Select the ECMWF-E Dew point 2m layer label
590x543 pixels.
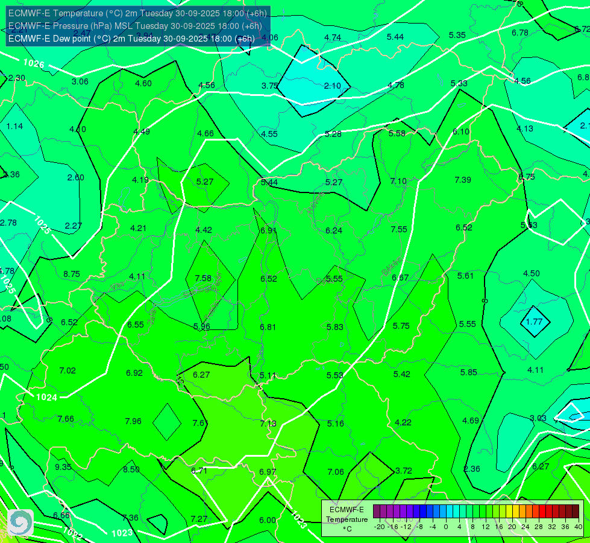coord(131,39)
